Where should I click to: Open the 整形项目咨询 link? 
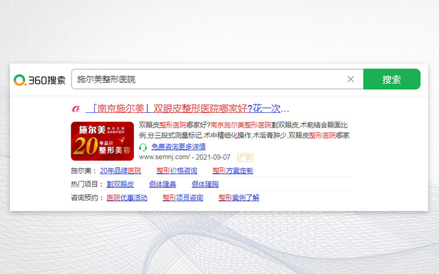183,198
